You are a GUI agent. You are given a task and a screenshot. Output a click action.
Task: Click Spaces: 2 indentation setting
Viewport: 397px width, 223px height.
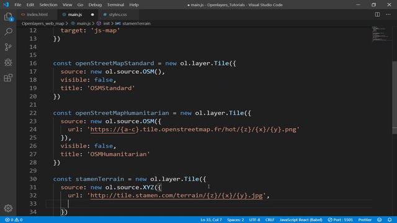coord(236,220)
